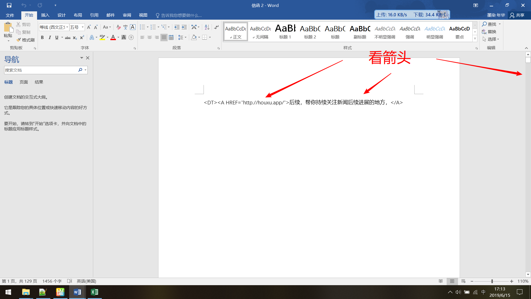Click the zoom slider handle

[492, 281]
